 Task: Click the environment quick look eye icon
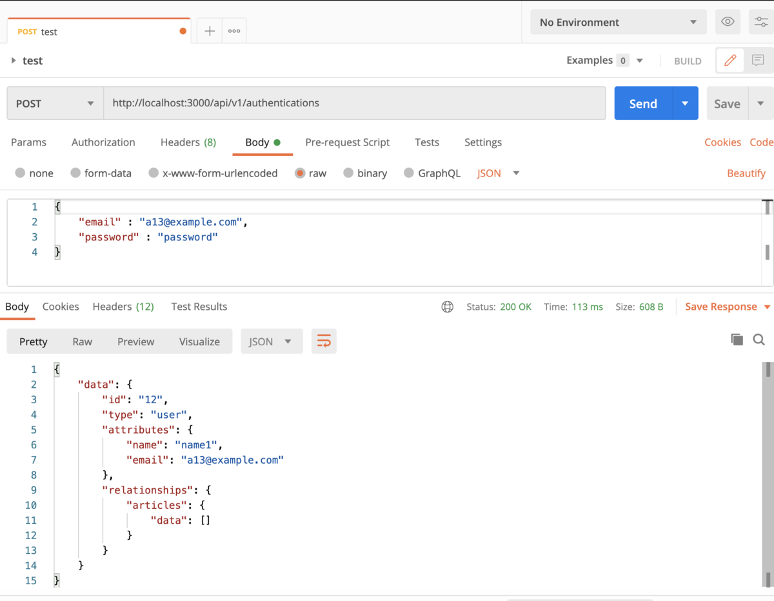[728, 21]
